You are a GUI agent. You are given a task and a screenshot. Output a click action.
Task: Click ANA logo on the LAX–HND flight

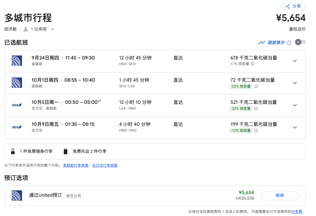coord(17,105)
